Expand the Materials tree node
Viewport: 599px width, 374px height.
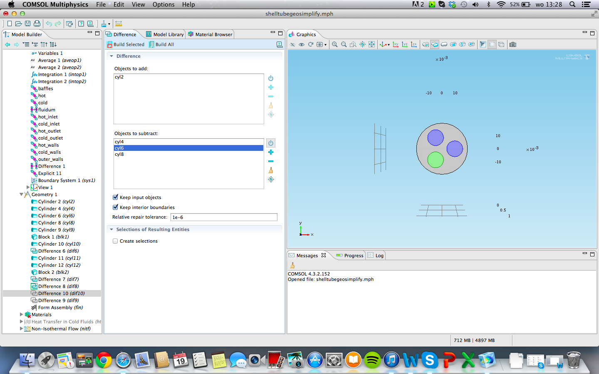(x=21, y=315)
